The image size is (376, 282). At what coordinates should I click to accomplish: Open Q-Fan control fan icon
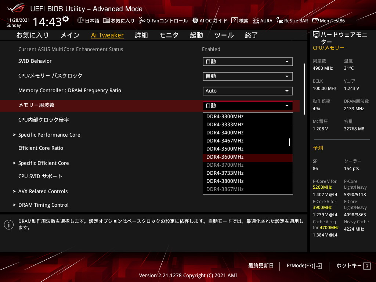(142, 21)
